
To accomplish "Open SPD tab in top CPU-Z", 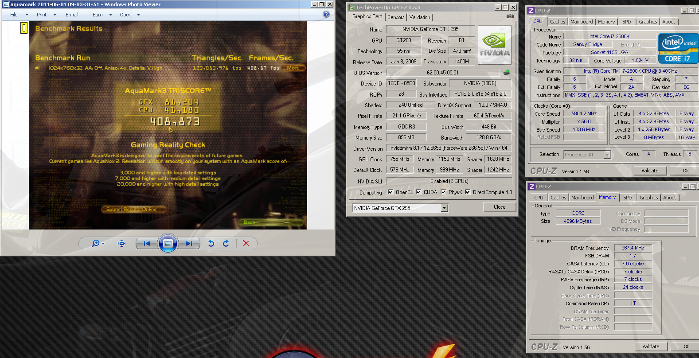I will (626, 22).
